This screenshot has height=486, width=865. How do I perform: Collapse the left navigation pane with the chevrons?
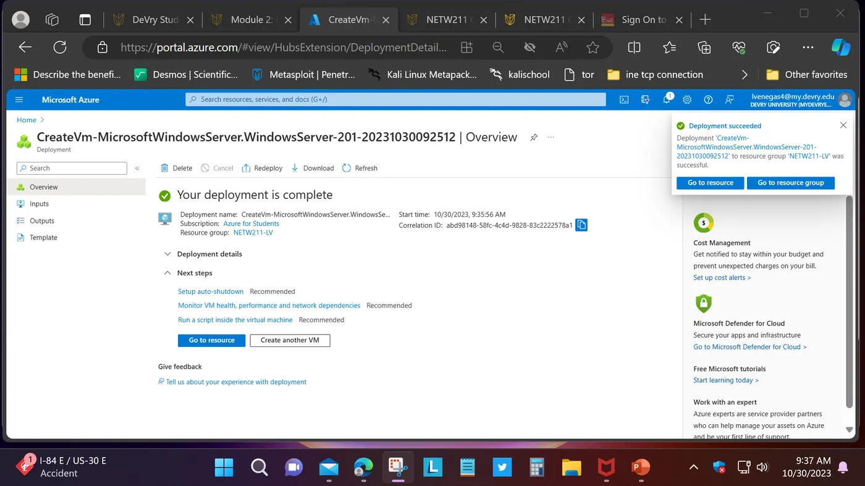(137, 168)
